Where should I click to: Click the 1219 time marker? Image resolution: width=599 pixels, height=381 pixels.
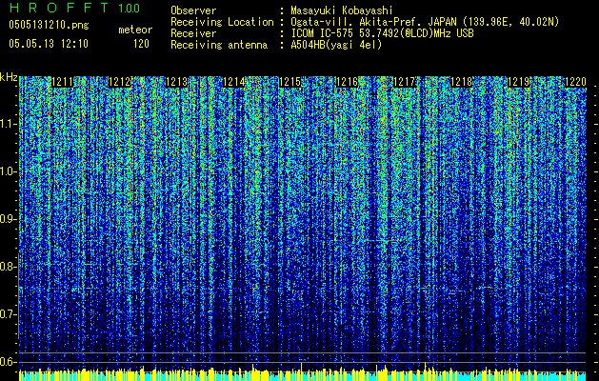[x=519, y=82]
